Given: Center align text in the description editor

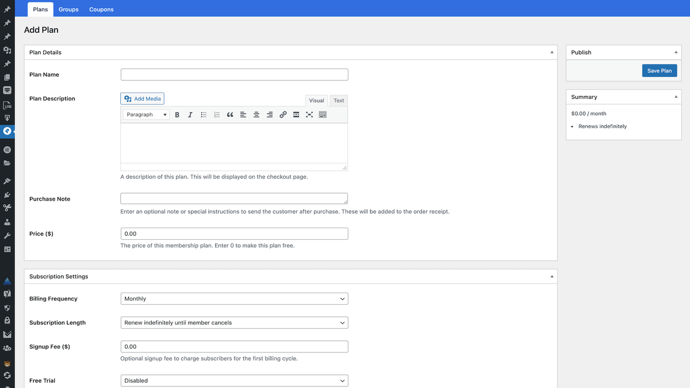Looking at the screenshot, I should 256,114.
